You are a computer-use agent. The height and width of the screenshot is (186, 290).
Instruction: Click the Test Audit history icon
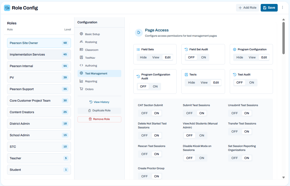pos(234,74)
